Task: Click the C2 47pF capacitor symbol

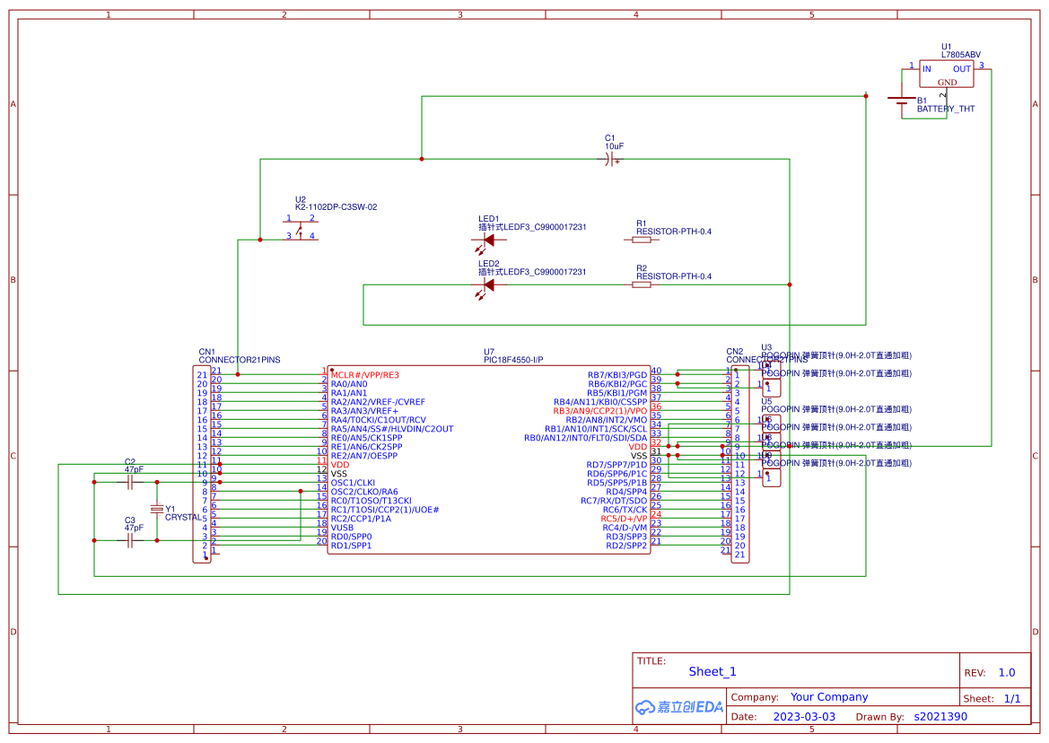Action: click(x=130, y=482)
